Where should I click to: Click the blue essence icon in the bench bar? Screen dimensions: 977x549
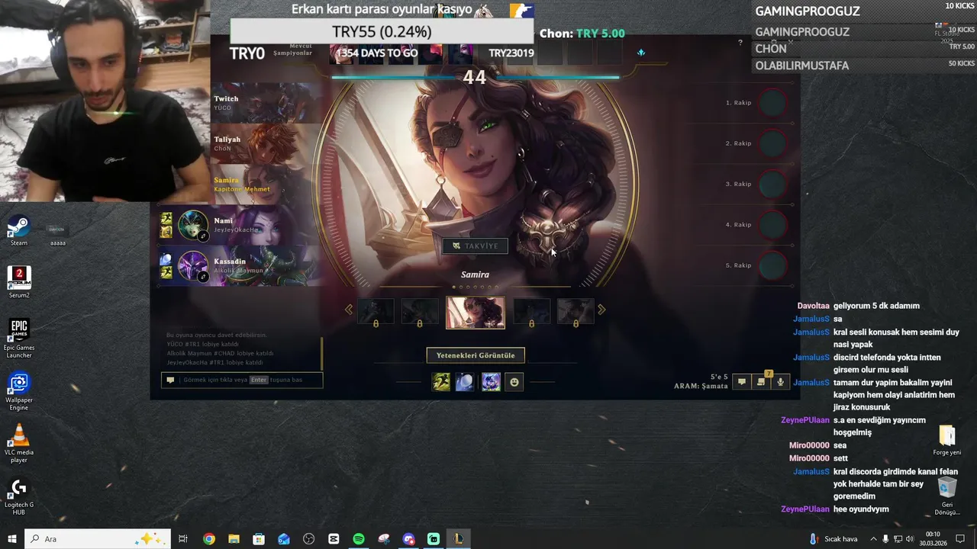click(641, 53)
